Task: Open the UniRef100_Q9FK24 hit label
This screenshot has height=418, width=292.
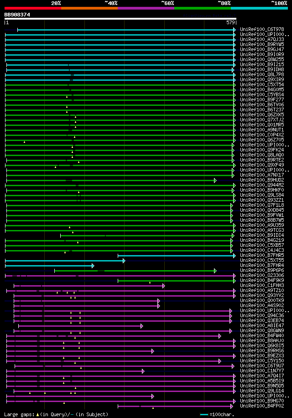Action: [262, 150]
